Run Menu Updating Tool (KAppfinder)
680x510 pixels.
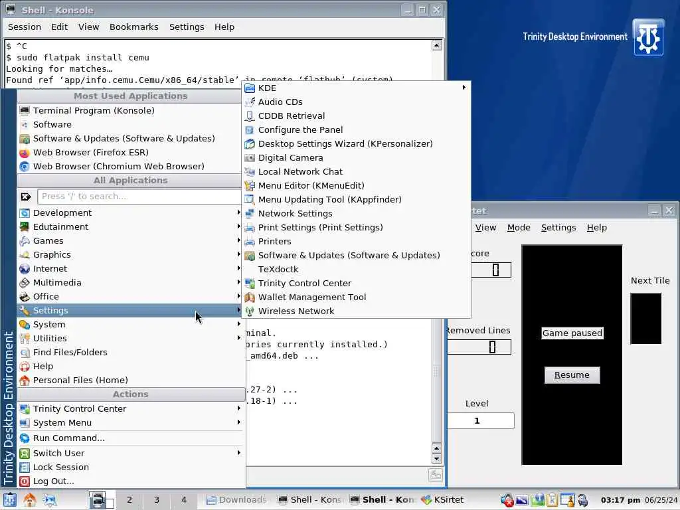pyautogui.click(x=357, y=199)
